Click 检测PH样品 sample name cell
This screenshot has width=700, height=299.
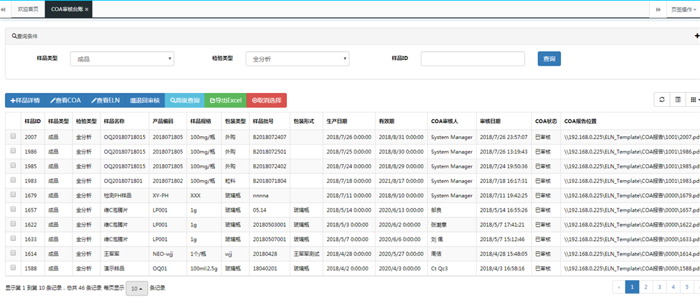tap(124, 196)
